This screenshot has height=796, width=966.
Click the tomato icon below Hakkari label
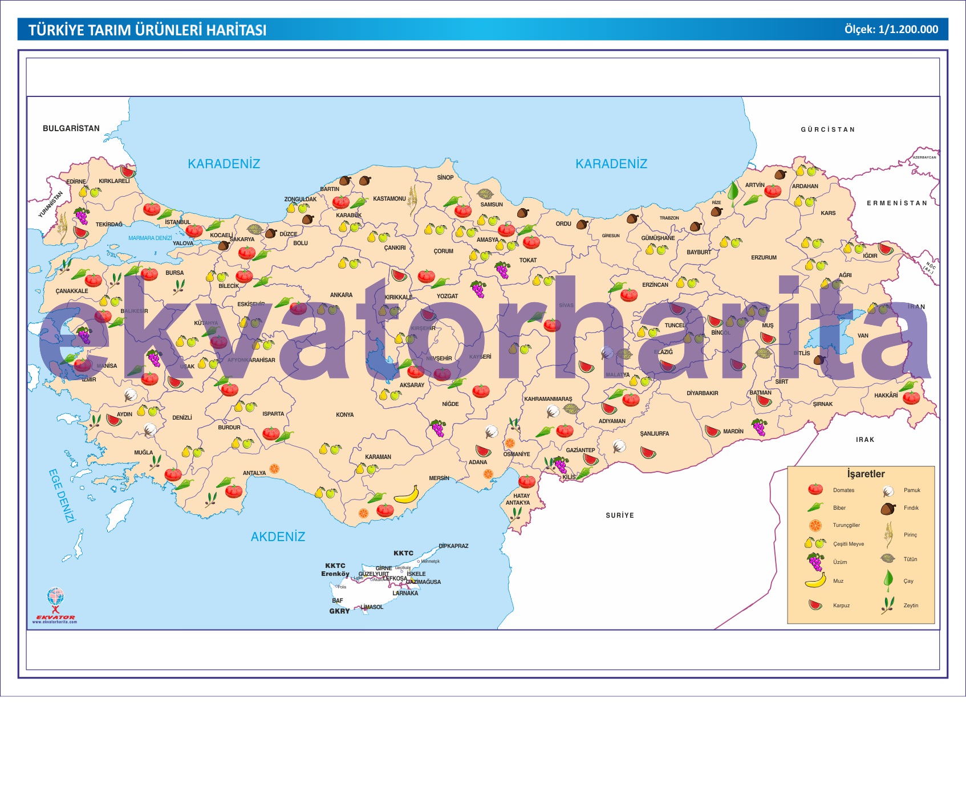pyautogui.click(x=911, y=397)
